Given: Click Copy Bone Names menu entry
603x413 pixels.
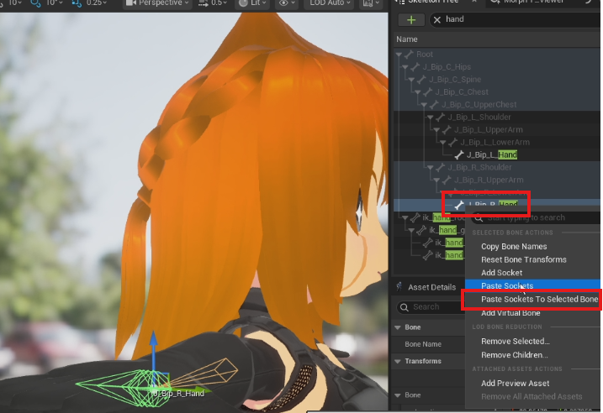Looking at the screenshot, I should (x=513, y=247).
